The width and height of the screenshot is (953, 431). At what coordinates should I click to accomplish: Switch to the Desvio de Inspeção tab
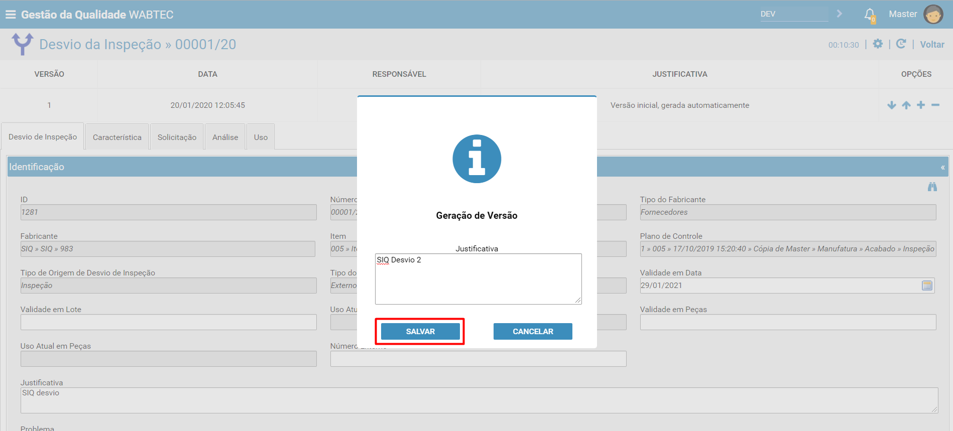[x=43, y=136]
